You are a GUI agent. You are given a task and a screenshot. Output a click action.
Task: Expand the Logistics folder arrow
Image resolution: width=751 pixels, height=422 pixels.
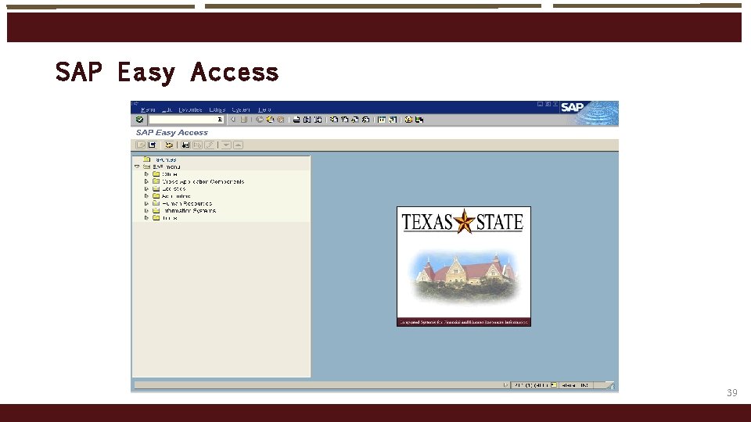146,189
